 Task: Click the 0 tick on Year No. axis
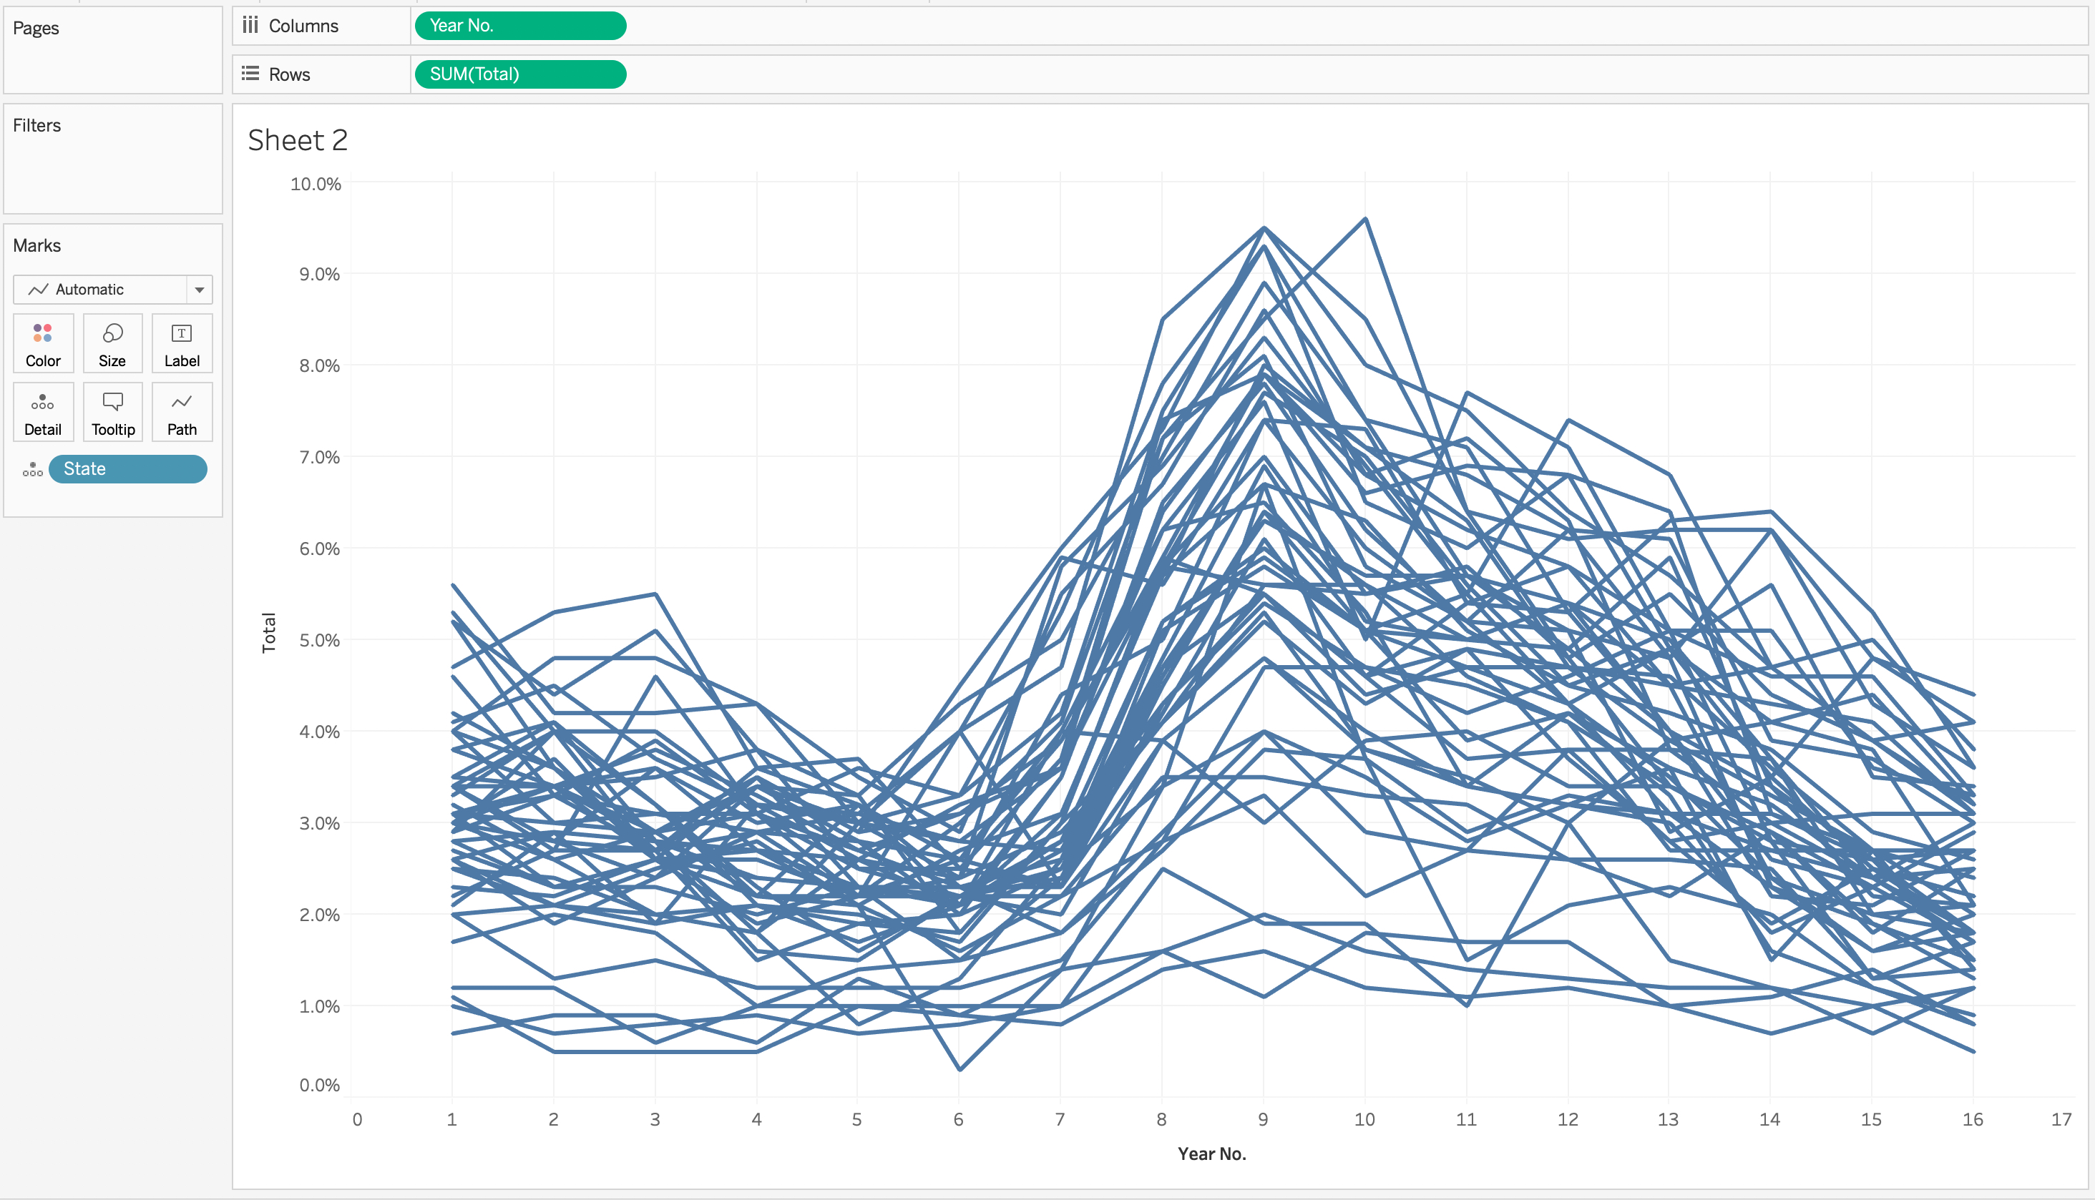[x=357, y=1119]
